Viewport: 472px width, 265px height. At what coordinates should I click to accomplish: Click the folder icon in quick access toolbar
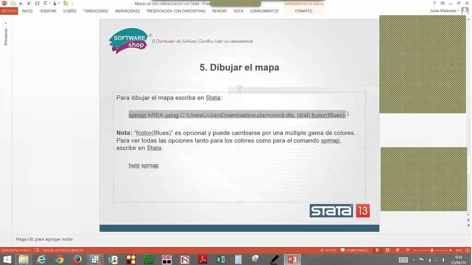[65, 3]
